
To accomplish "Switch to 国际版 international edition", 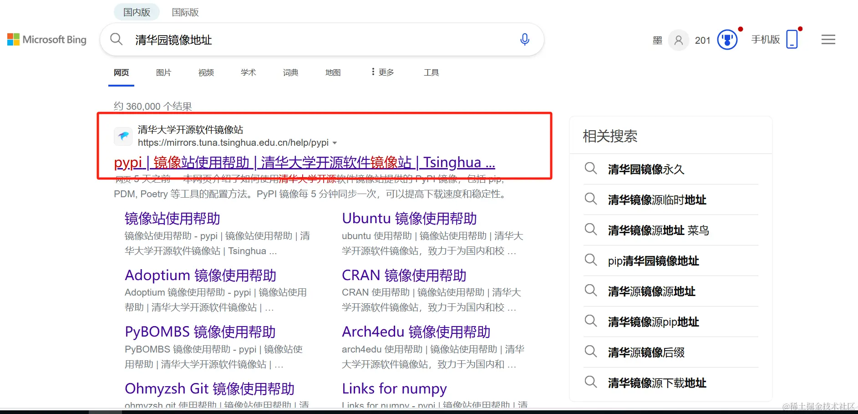I will 185,12.
